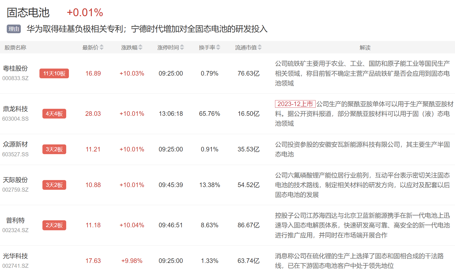Image resolution: width=455 pixels, height=274 pixels.
Task: Click the 股票名称 column header
Action: 15,48
